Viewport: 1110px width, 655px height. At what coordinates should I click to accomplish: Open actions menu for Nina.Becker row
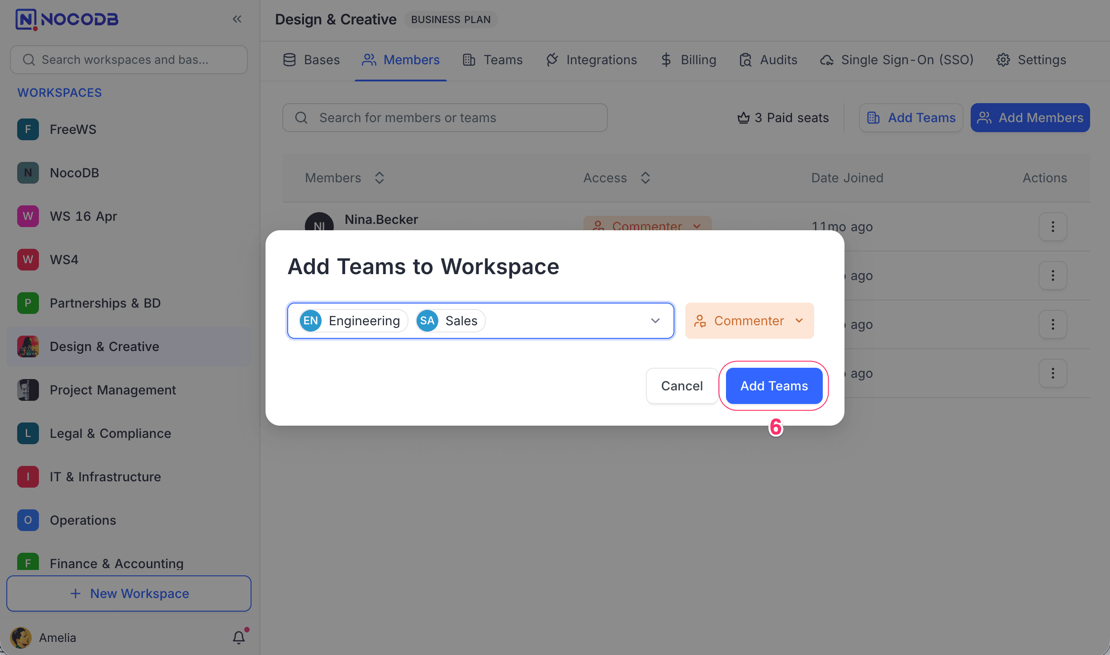[1053, 226]
